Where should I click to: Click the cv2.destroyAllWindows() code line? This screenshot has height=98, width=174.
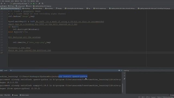26,29
